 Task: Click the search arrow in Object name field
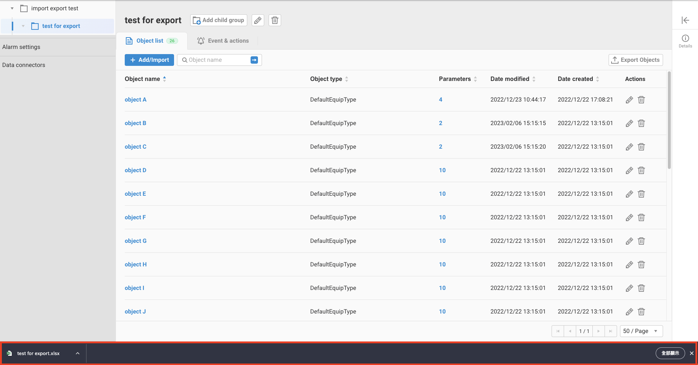point(254,60)
